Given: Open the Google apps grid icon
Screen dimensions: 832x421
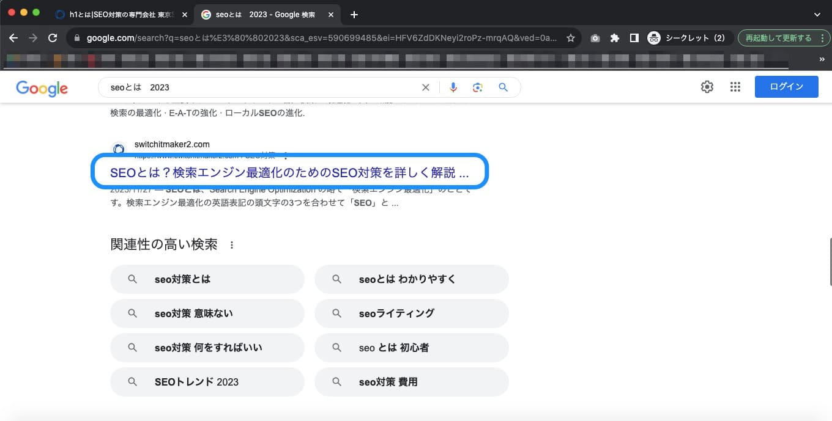Looking at the screenshot, I should pyautogui.click(x=735, y=87).
